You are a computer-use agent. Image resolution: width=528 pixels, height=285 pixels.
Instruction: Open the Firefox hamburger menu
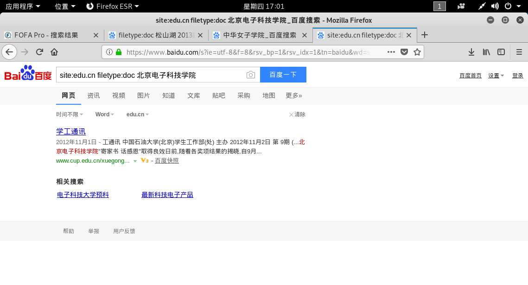pyautogui.click(x=519, y=52)
